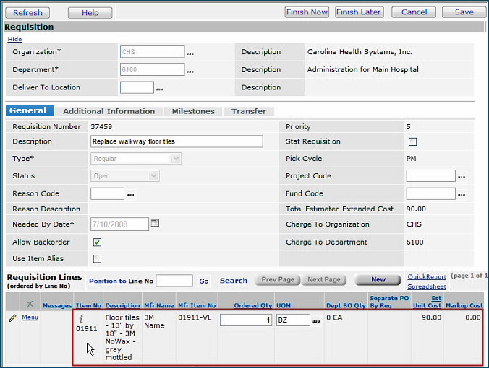Viewport: 489px width, 368px height.
Task: Click the Ordered Qty input field
Action: [246, 320]
